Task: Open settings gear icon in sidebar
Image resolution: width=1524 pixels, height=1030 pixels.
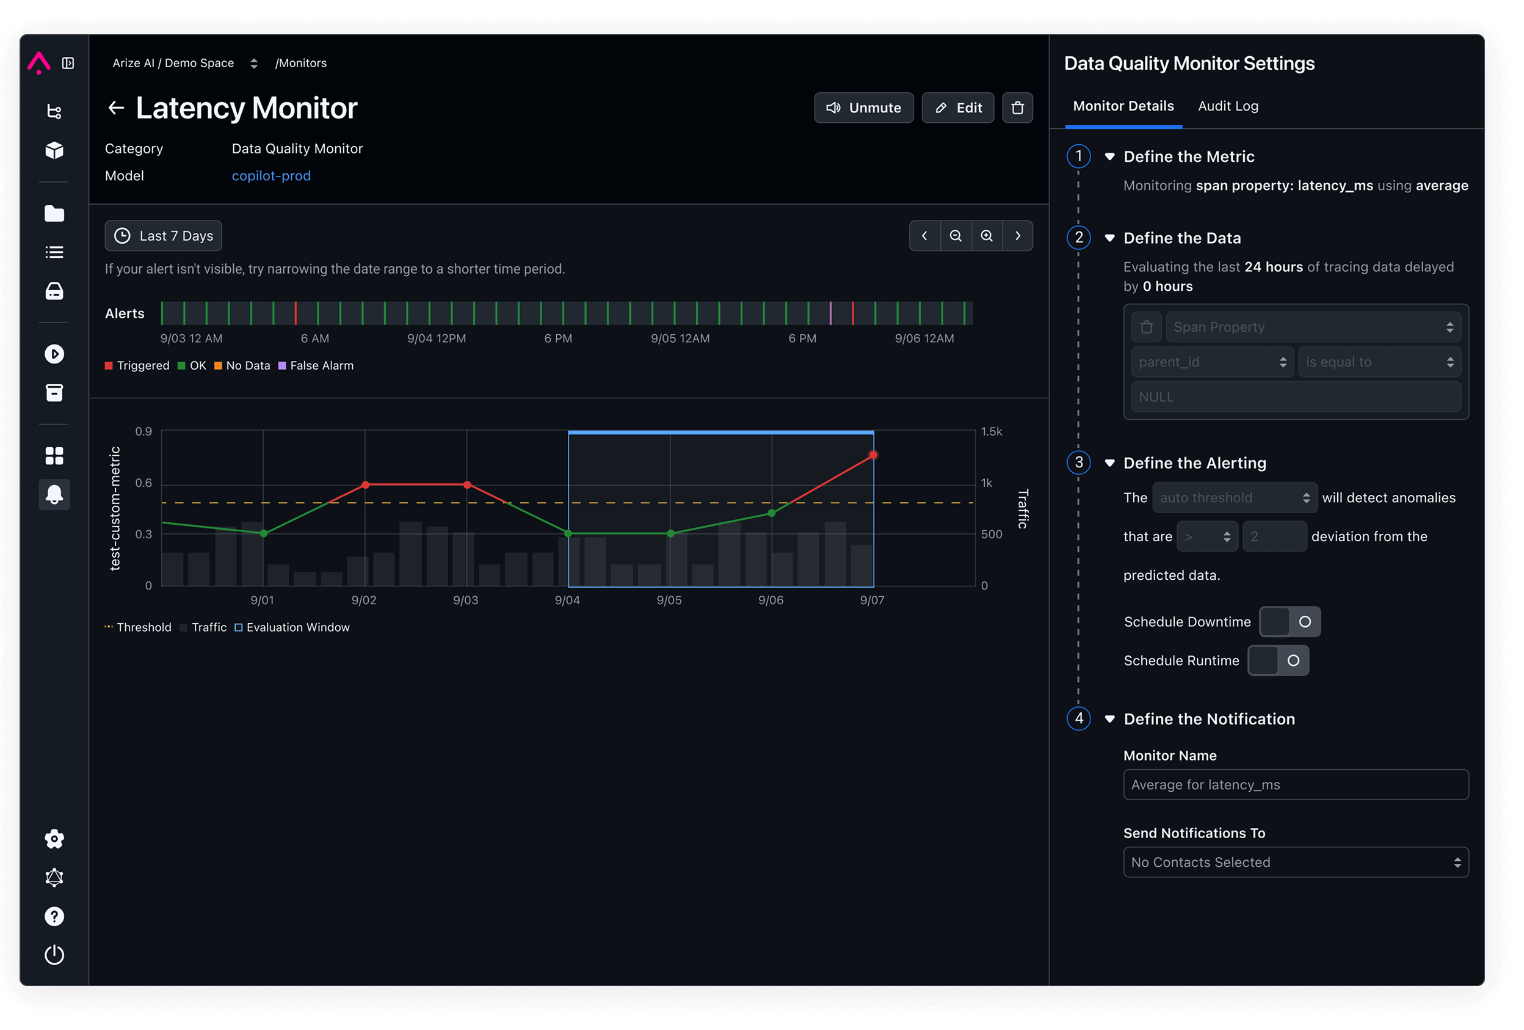Action: (54, 838)
